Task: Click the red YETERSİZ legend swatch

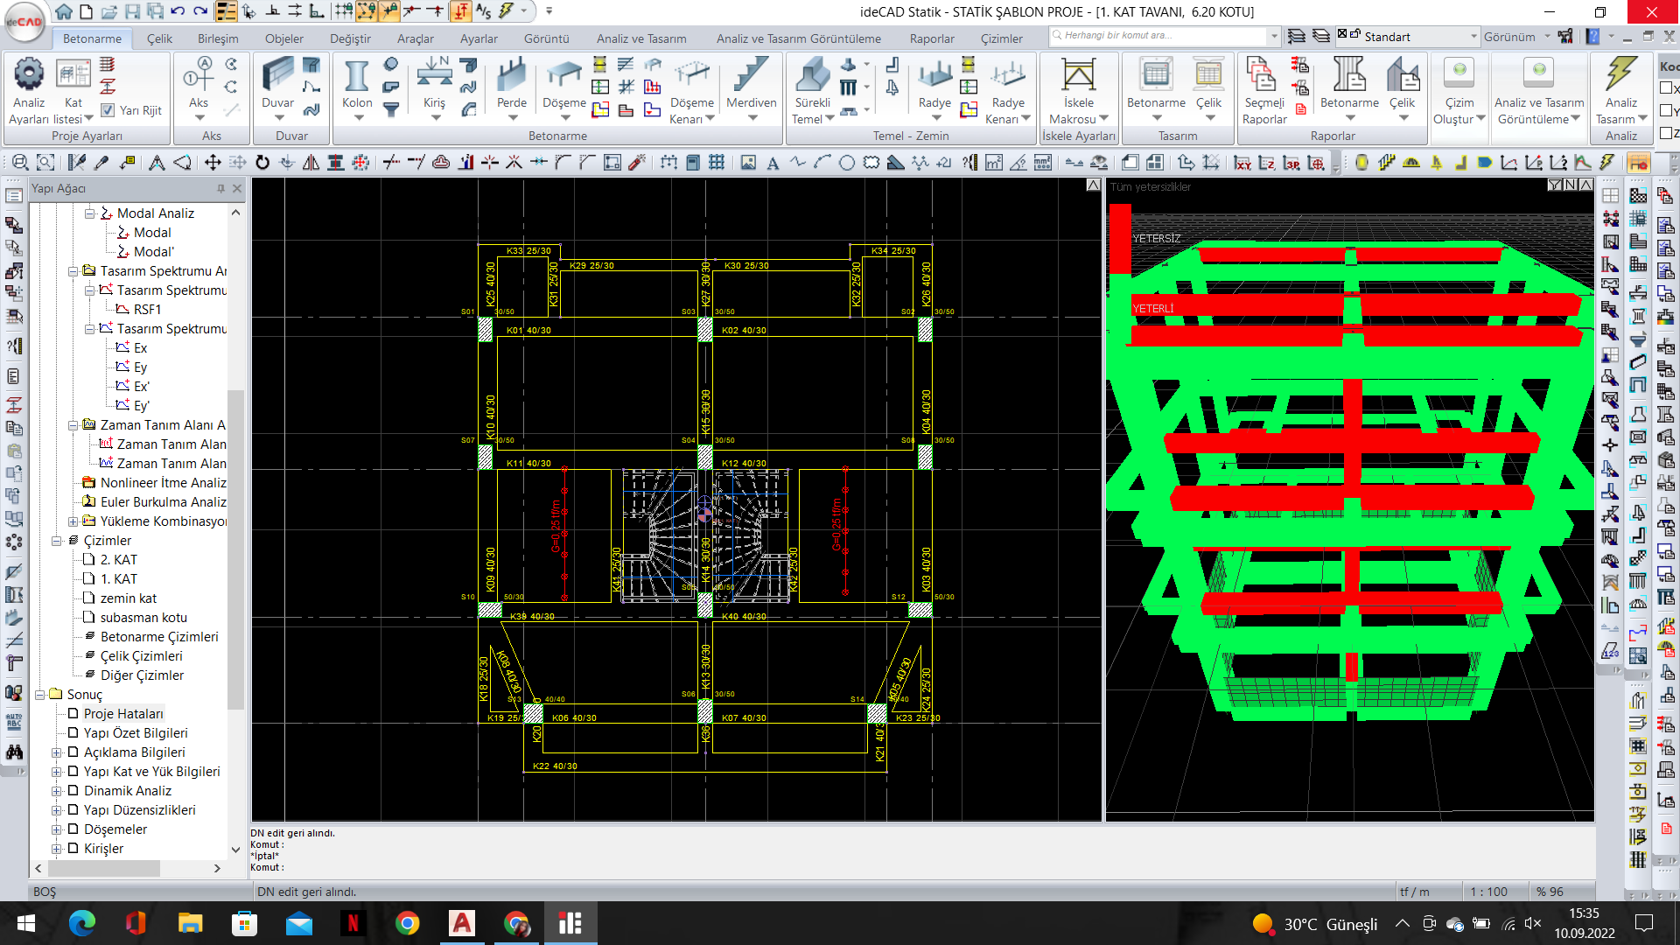Action: [1119, 238]
